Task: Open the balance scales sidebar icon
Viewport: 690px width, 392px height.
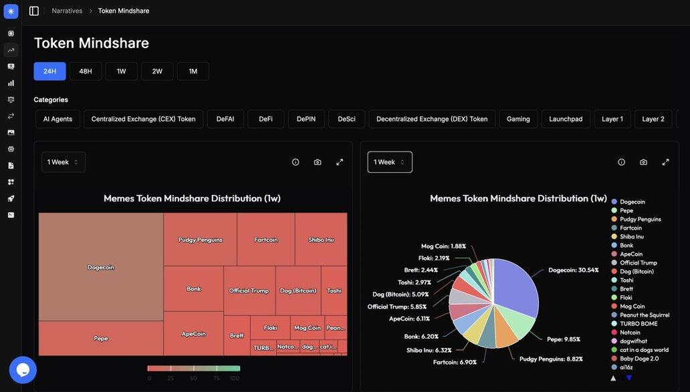Action: [x=11, y=100]
